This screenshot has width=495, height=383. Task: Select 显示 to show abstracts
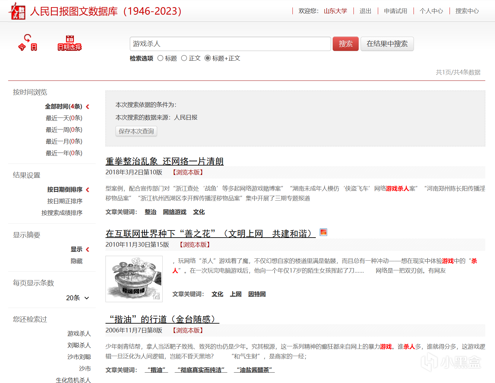[77, 249]
